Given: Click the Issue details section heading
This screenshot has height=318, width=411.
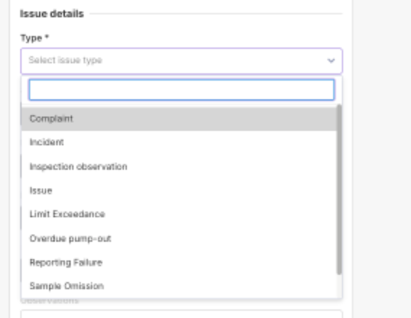Looking at the screenshot, I should pos(52,14).
